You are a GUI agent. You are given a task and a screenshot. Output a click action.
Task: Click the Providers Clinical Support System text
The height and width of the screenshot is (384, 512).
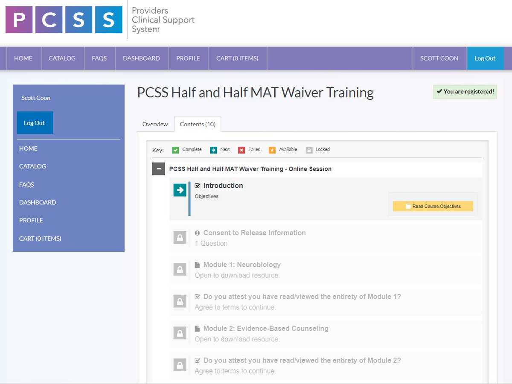163,20
